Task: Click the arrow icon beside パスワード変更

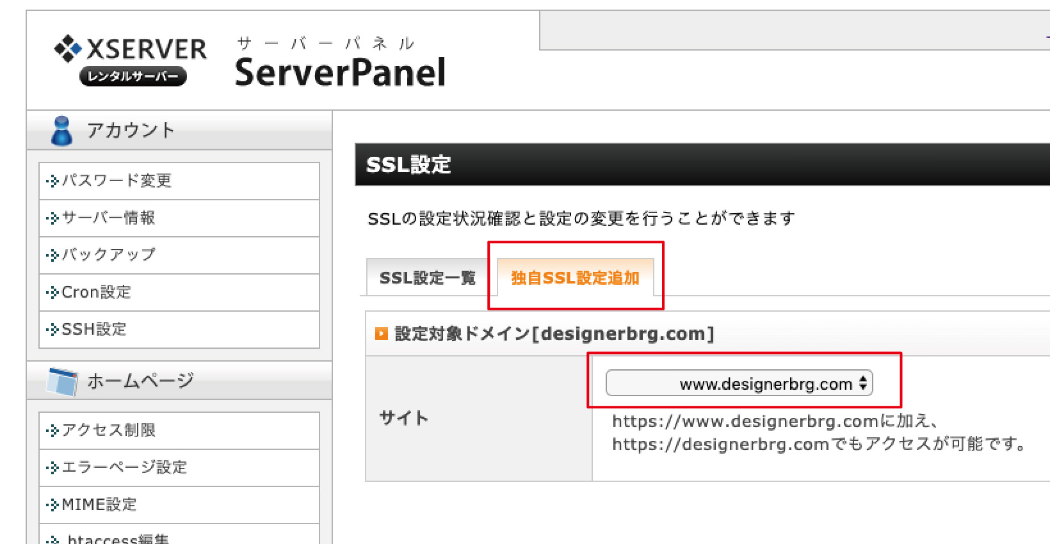Action: [x=52, y=181]
